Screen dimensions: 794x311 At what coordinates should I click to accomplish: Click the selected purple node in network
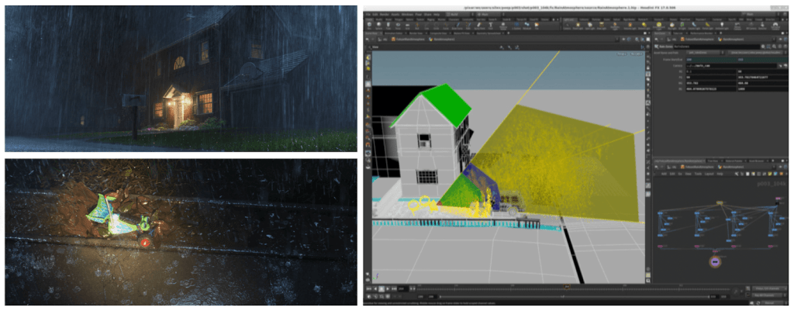(x=714, y=262)
